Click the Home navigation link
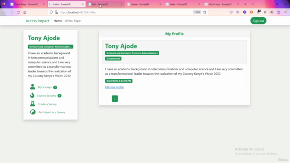The image size is (290, 163). click(x=58, y=21)
